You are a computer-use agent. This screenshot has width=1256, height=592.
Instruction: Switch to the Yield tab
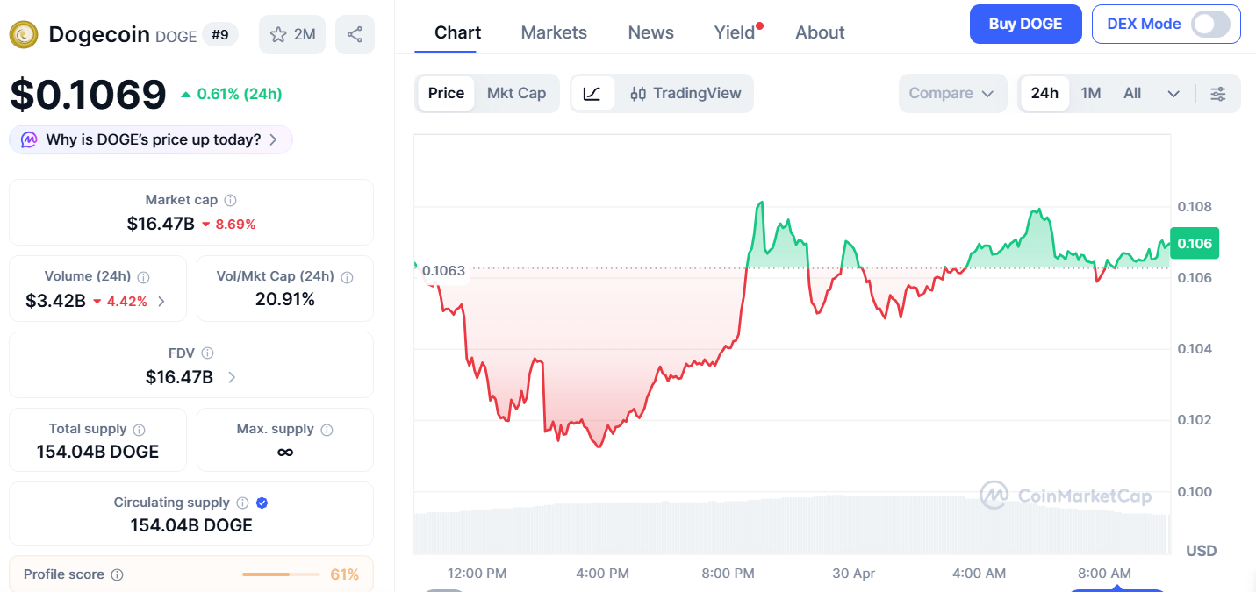point(736,32)
